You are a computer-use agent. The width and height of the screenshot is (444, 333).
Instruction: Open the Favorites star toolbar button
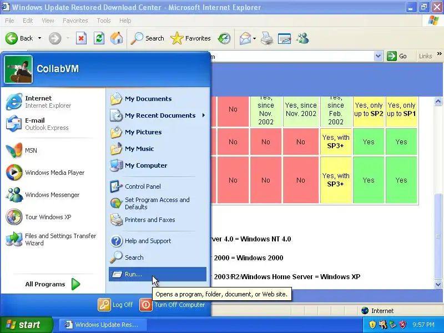[190, 38]
